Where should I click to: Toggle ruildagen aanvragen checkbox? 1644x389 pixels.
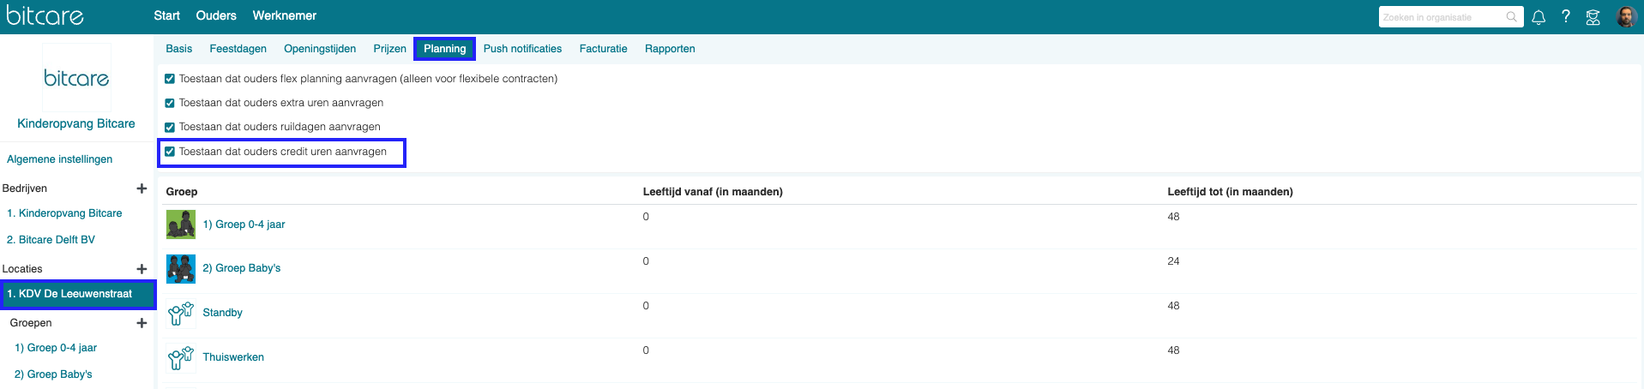[170, 127]
